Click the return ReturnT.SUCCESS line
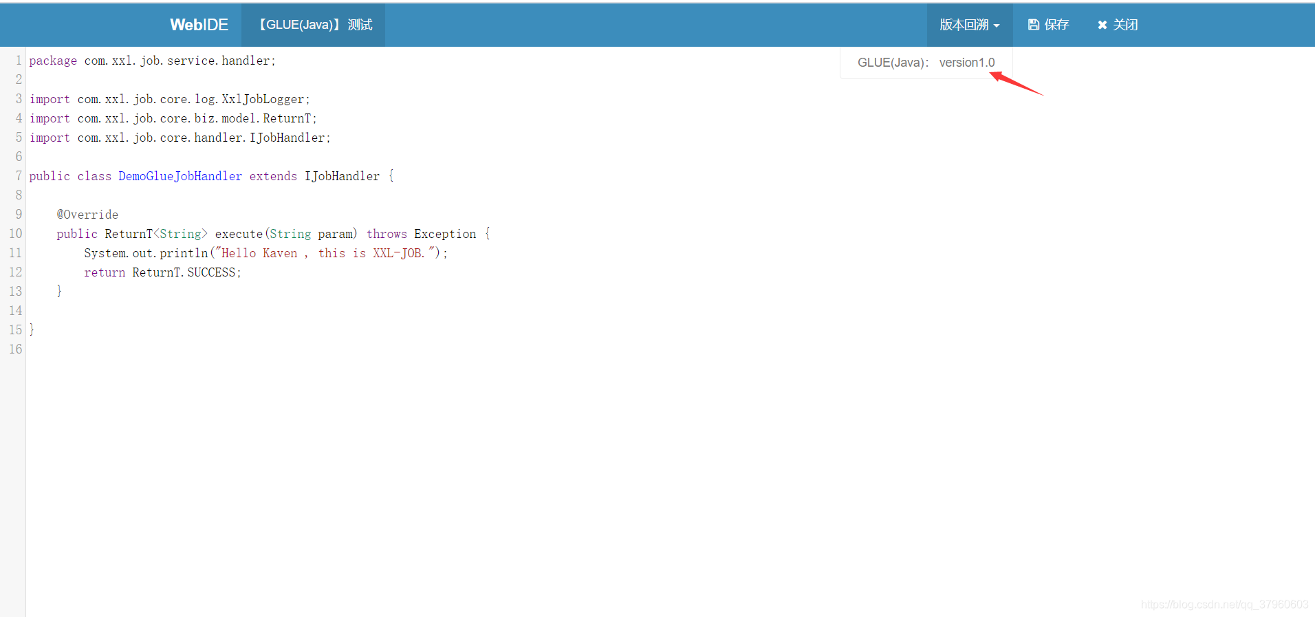The width and height of the screenshot is (1315, 617). click(x=162, y=272)
